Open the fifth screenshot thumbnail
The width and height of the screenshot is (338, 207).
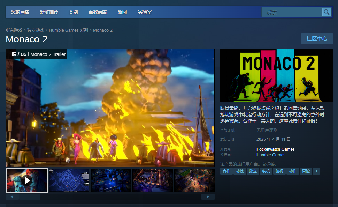[x=194, y=180]
